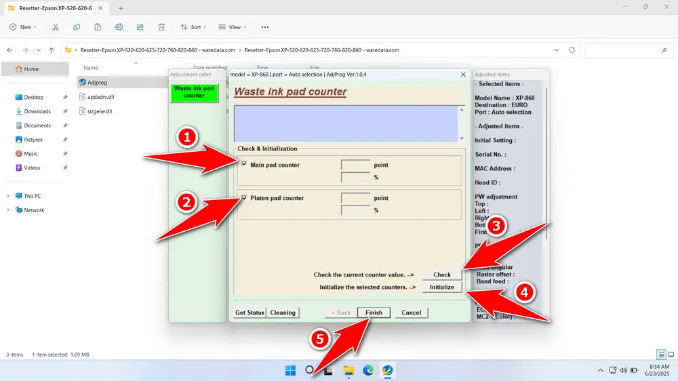Click the Cut icon in Explorer toolbar

(56, 27)
